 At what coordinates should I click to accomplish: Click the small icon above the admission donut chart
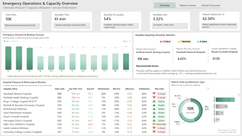pyautogui.click(x=208, y=89)
